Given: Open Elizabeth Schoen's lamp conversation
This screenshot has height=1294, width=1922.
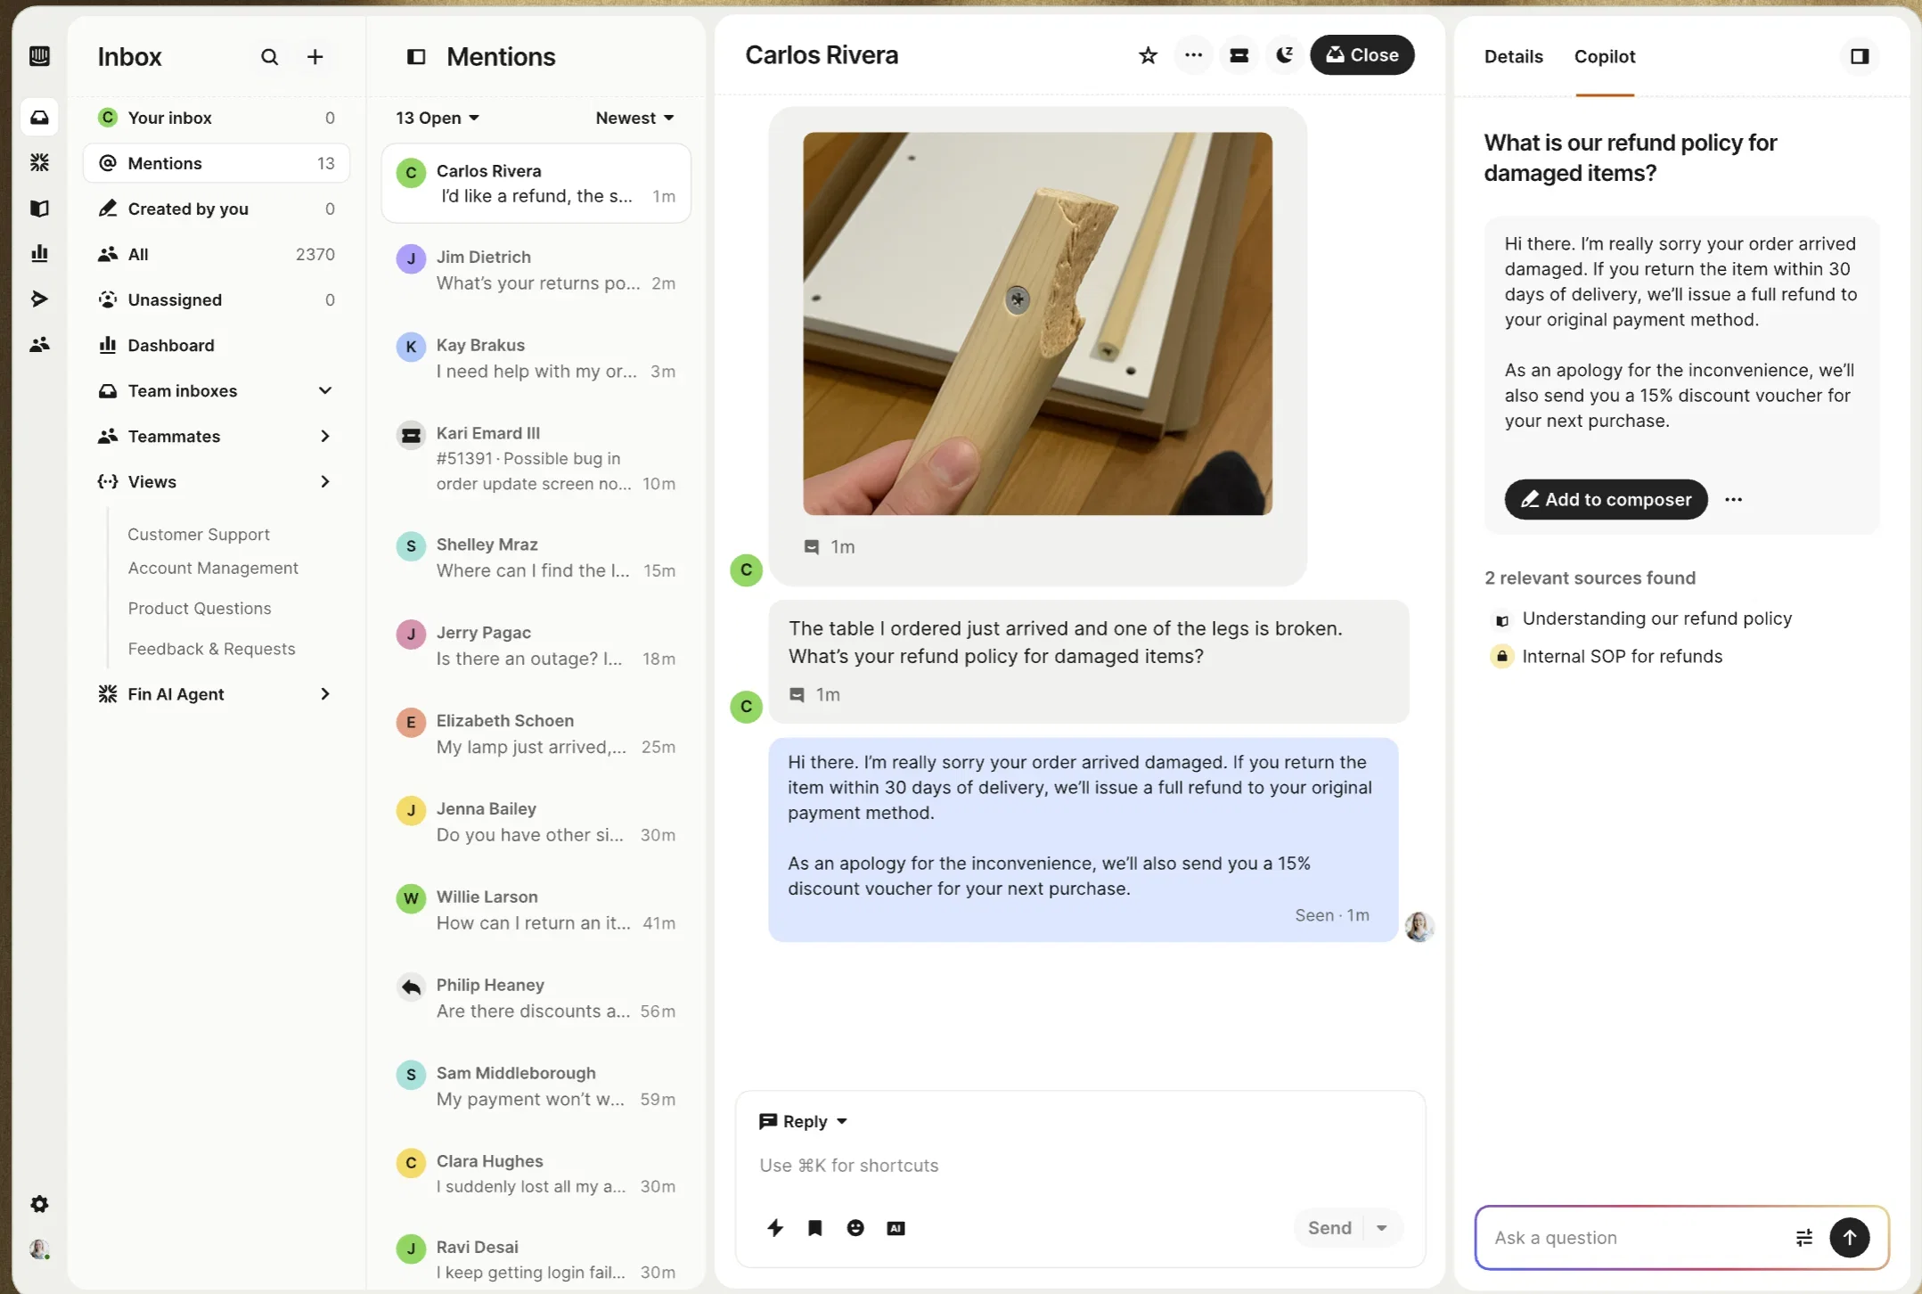Looking at the screenshot, I should click(x=536, y=733).
